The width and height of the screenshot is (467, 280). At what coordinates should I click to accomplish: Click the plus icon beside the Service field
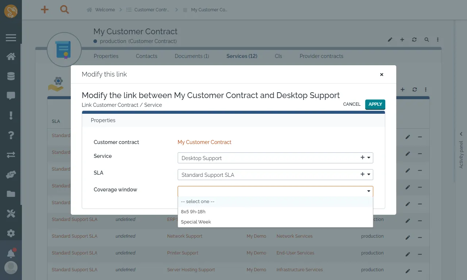click(x=362, y=157)
